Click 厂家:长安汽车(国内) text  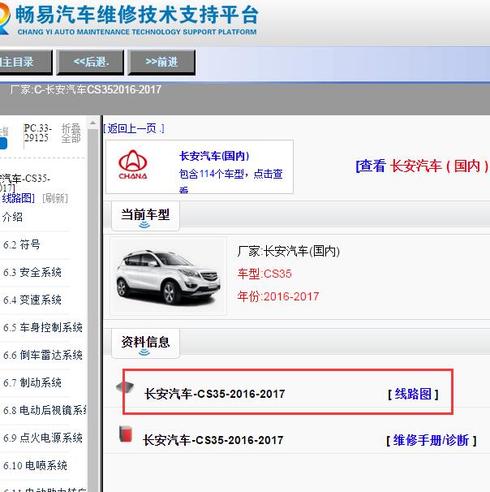tap(289, 251)
